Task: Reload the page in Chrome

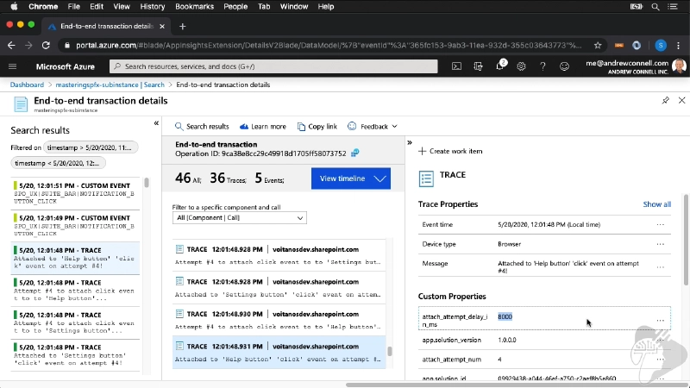Action: pos(46,46)
